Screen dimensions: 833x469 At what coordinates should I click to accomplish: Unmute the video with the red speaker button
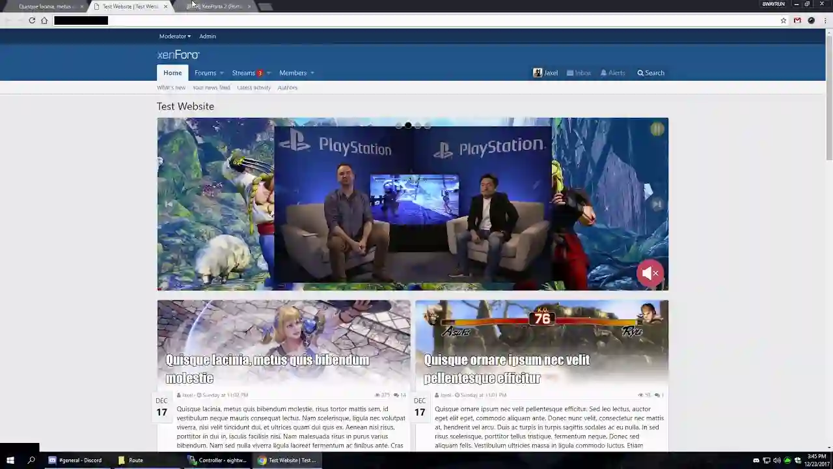[650, 274]
